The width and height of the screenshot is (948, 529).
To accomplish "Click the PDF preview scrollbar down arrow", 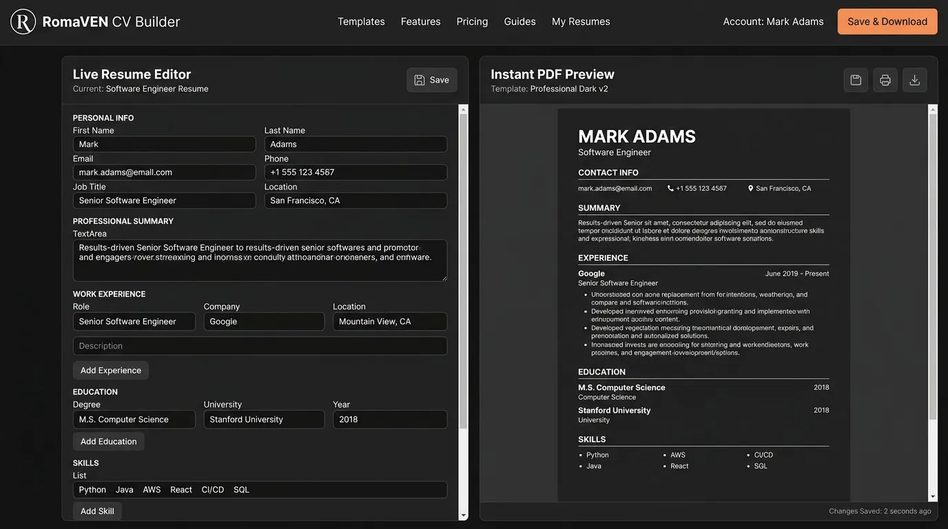I will click(933, 497).
